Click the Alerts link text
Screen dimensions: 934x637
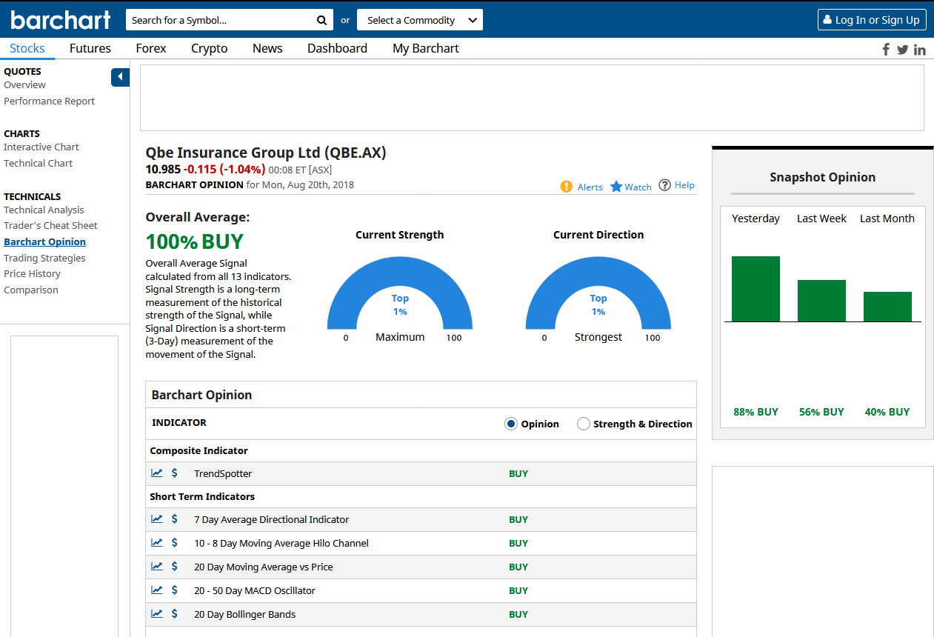click(590, 187)
